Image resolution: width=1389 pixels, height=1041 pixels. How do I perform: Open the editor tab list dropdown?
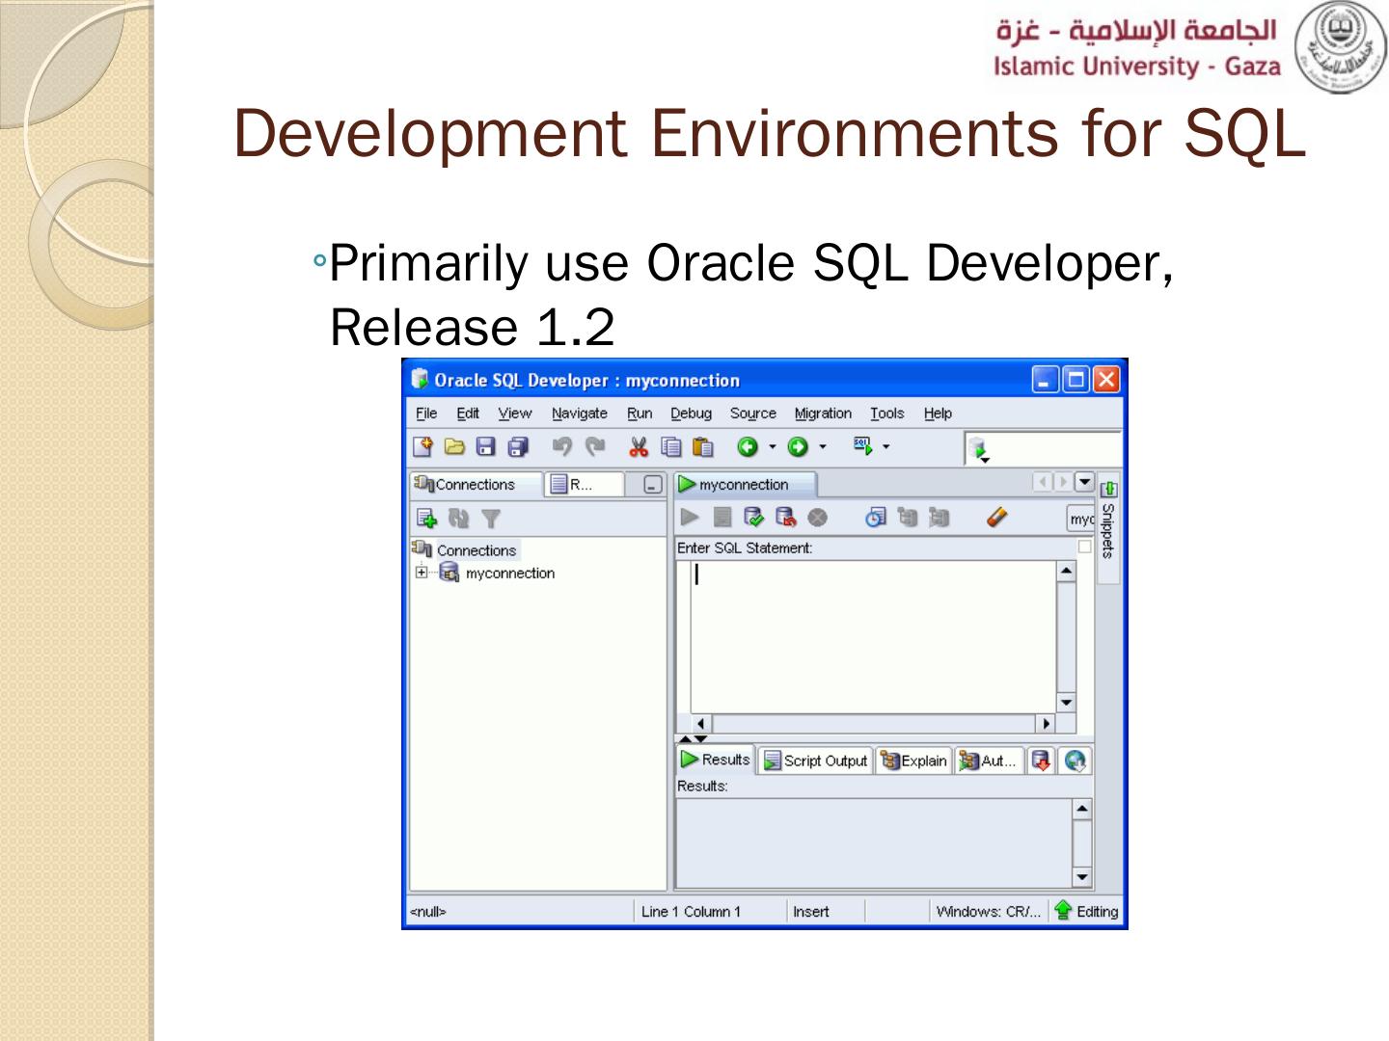click(1084, 481)
